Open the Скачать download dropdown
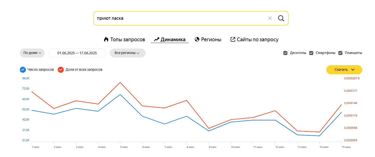The height and width of the screenshot is (157, 375). [344, 70]
